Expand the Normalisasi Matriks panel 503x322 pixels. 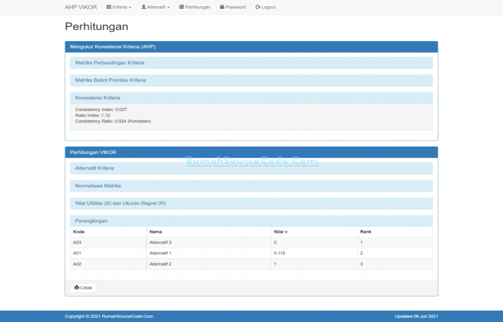(98, 185)
